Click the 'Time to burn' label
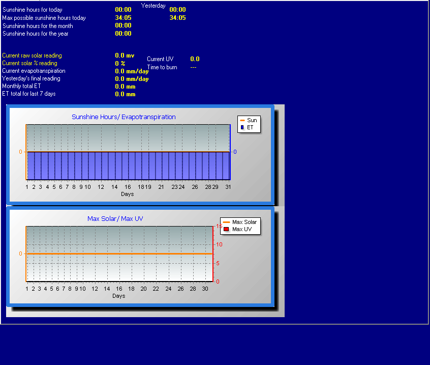Image resolution: width=430 pixels, height=365 pixels. tap(162, 67)
